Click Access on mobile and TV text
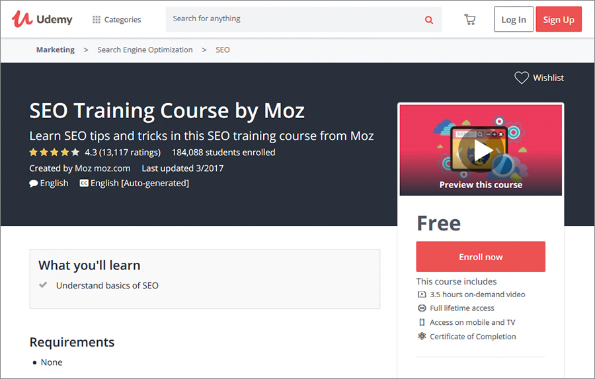This screenshot has height=379, width=595. pos(473,322)
